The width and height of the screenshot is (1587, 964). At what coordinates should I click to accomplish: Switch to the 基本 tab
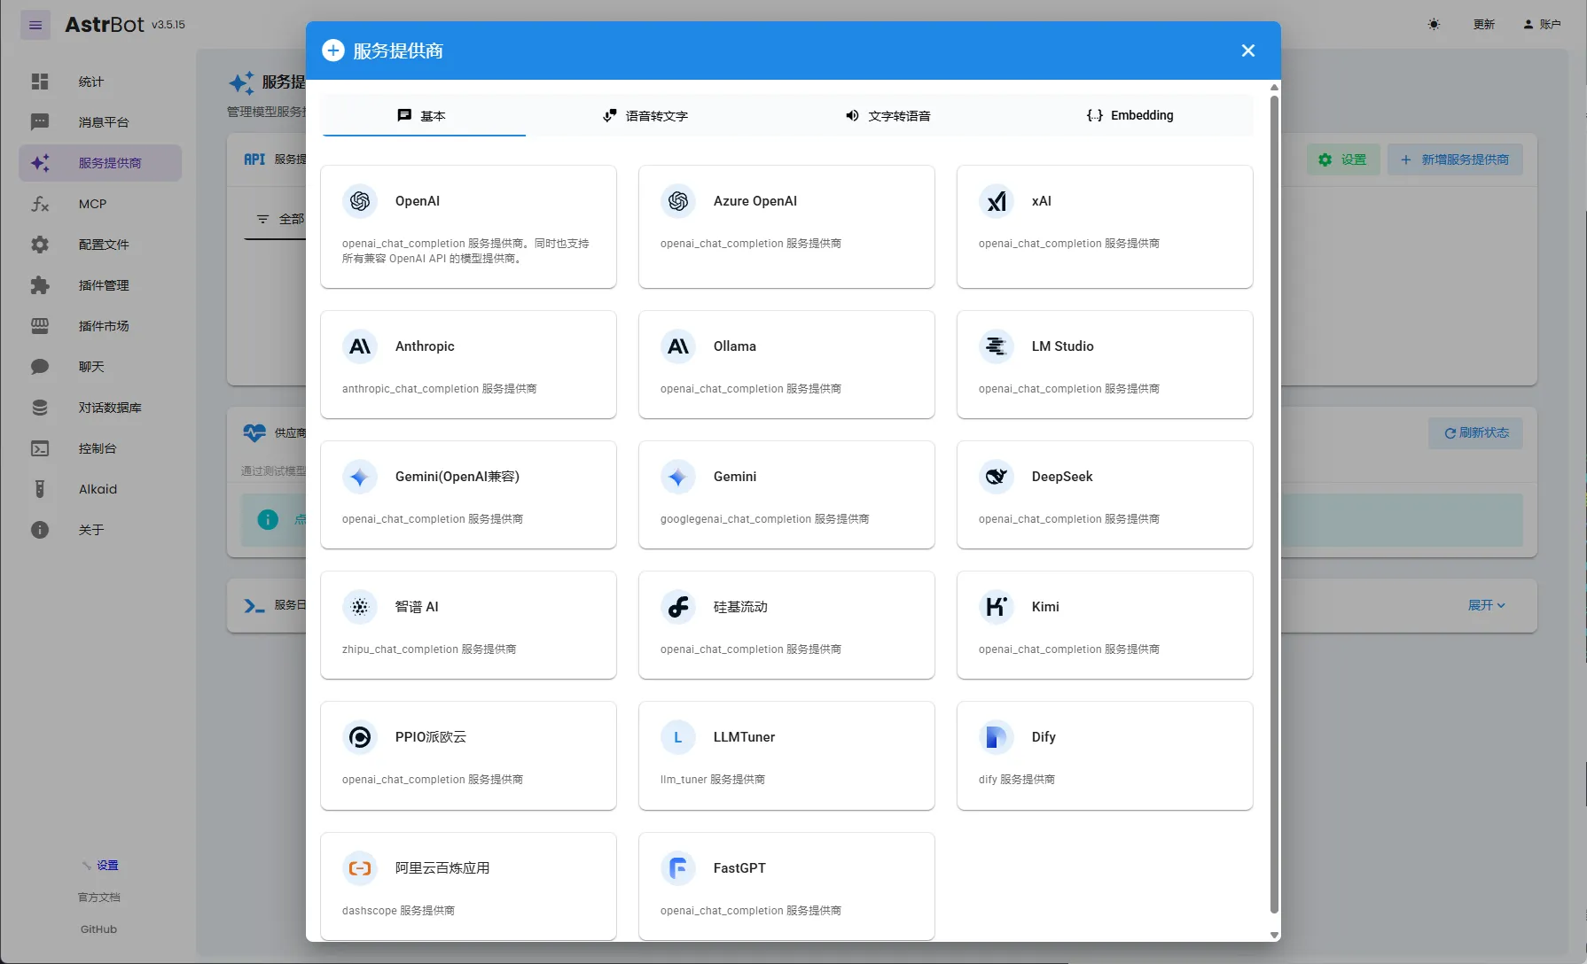(x=424, y=115)
